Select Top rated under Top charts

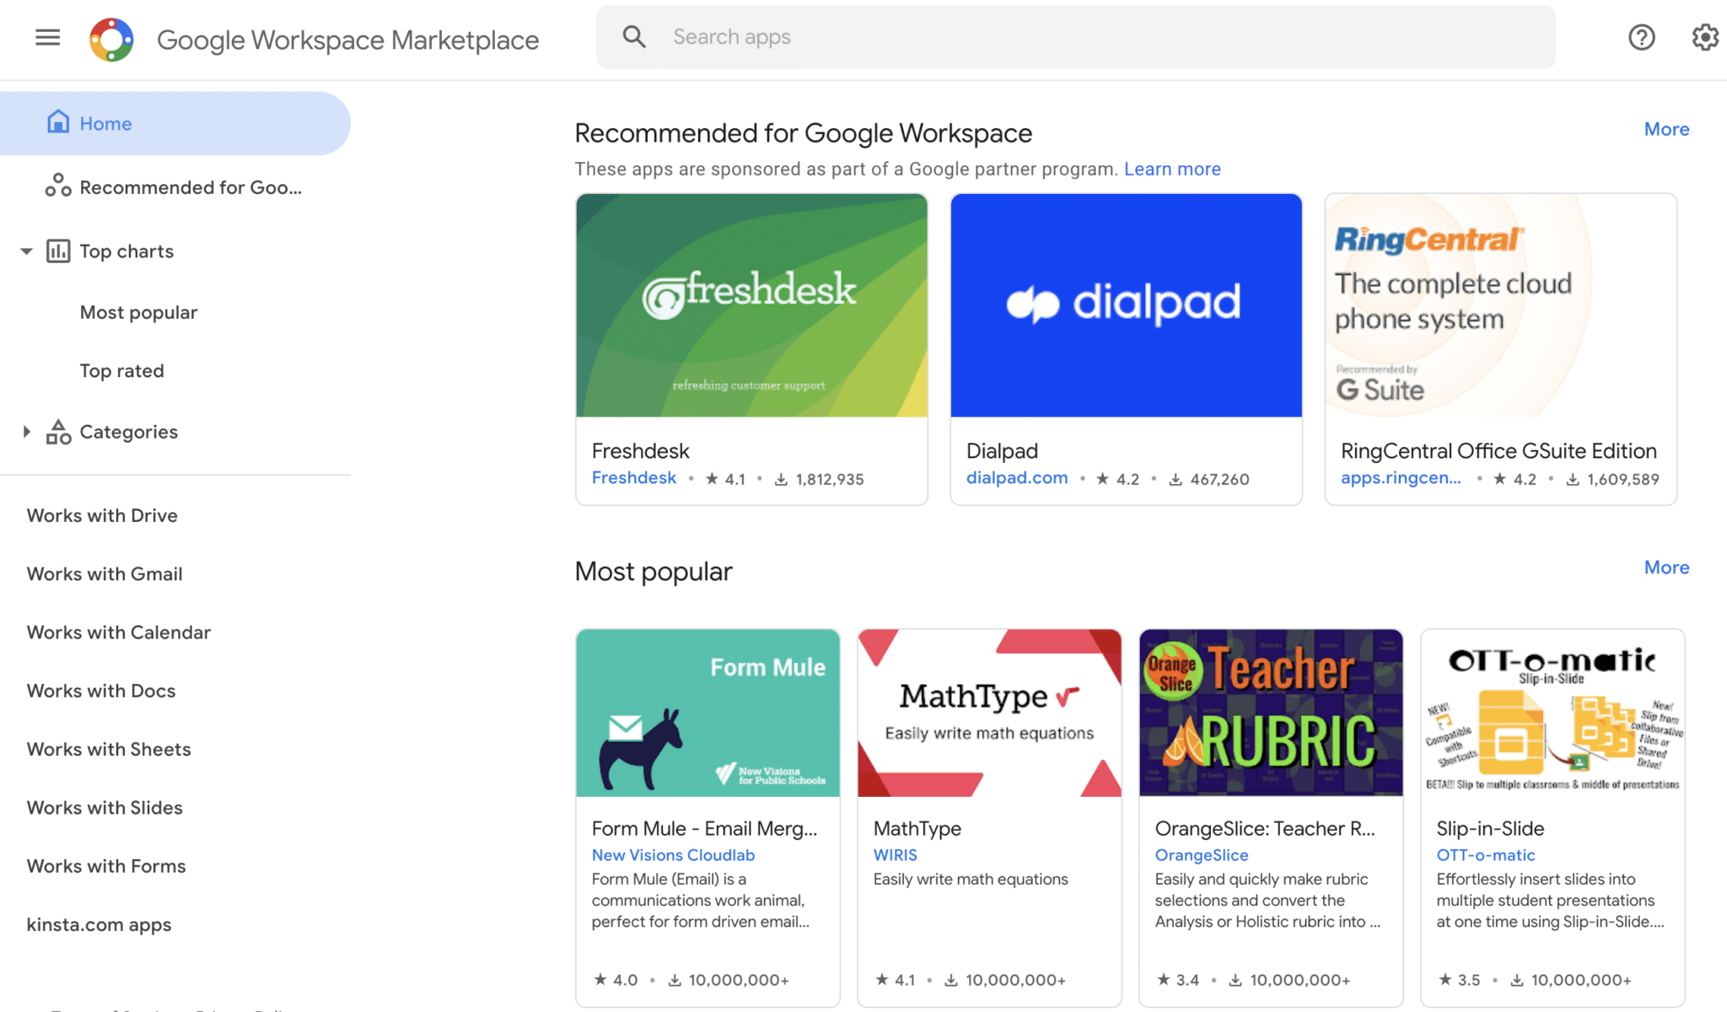click(x=121, y=370)
